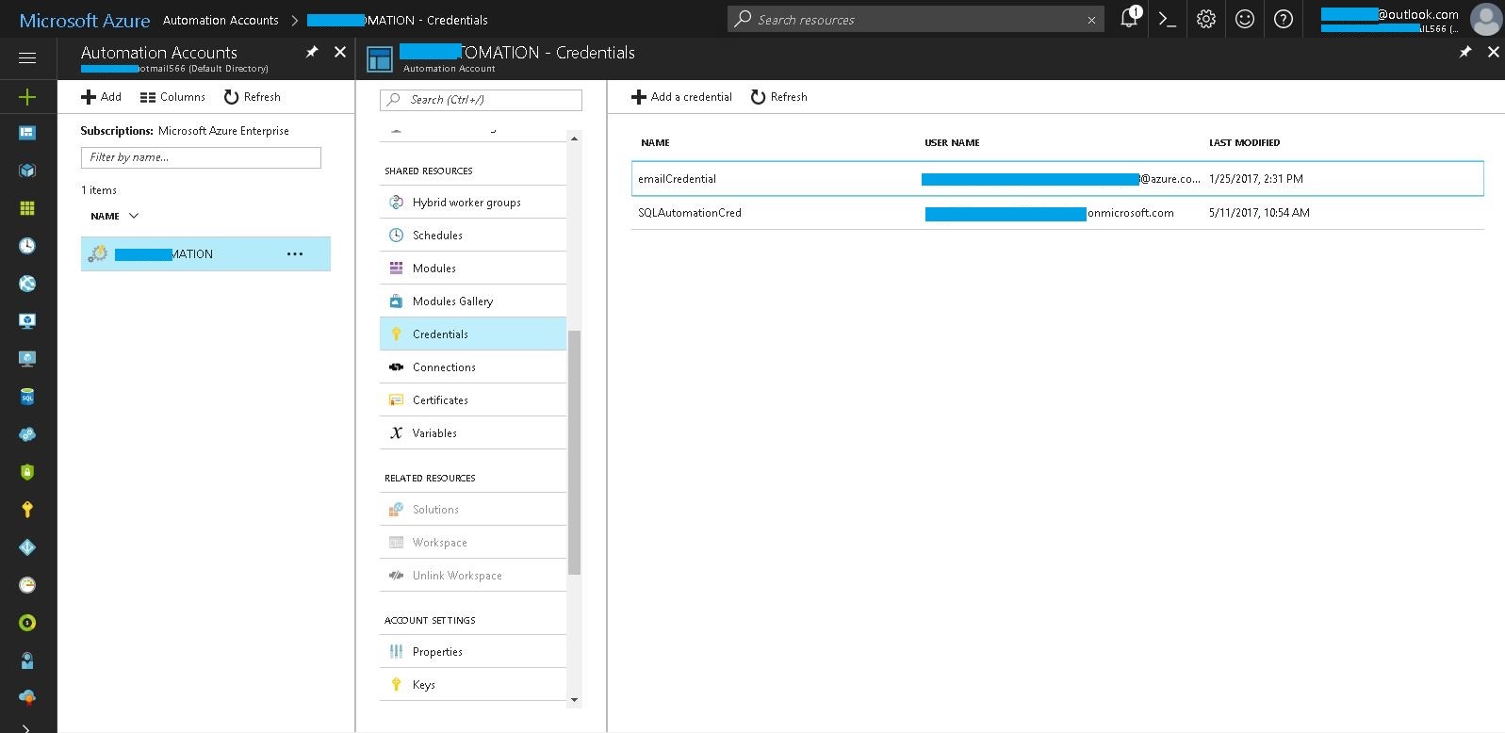Click the Columns button

pyautogui.click(x=172, y=97)
